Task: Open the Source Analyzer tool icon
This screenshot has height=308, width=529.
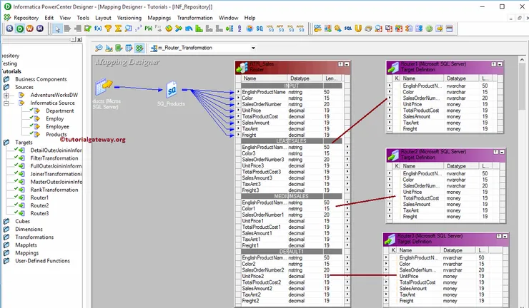Action: (x=99, y=48)
